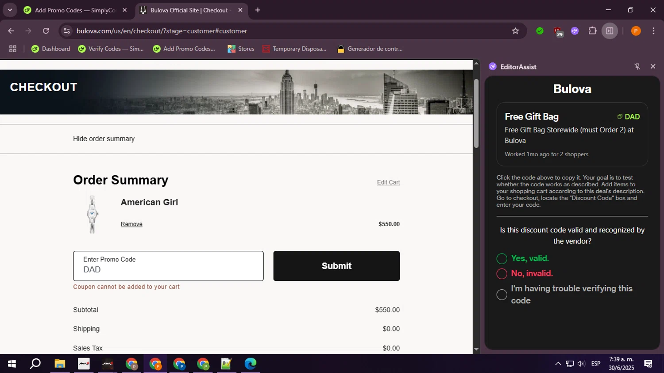Switch to Bulova Official Site Checkout tab

pos(190,10)
